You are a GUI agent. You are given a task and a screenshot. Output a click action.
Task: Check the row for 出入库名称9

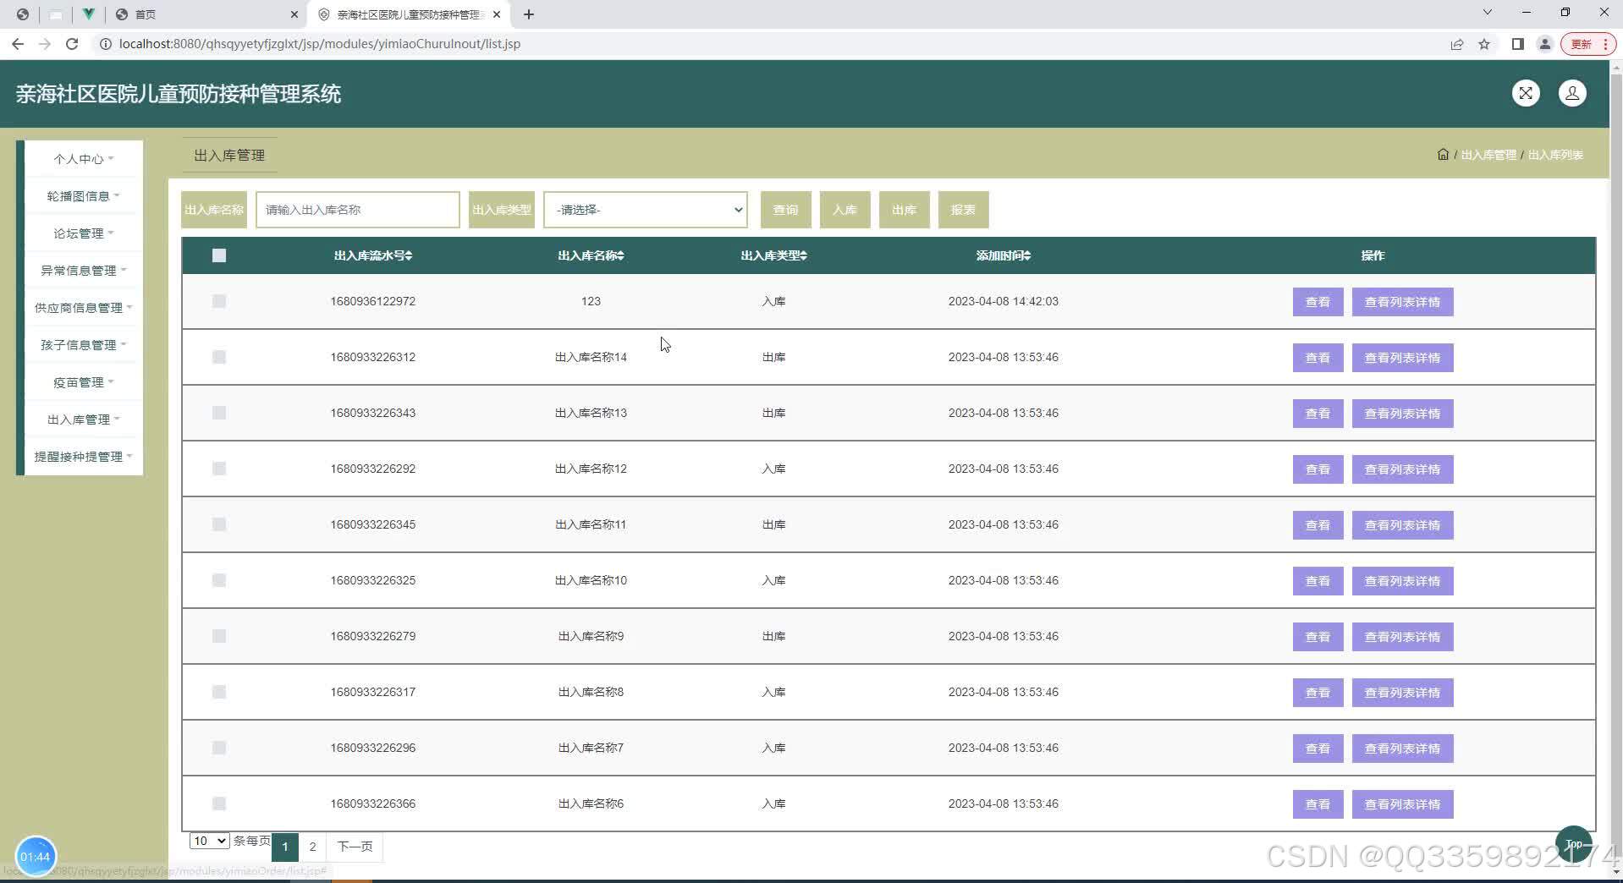pos(219,636)
